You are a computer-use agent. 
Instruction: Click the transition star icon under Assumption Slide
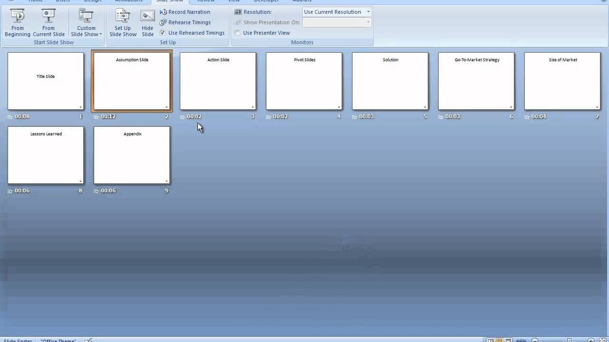coord(96,117)
